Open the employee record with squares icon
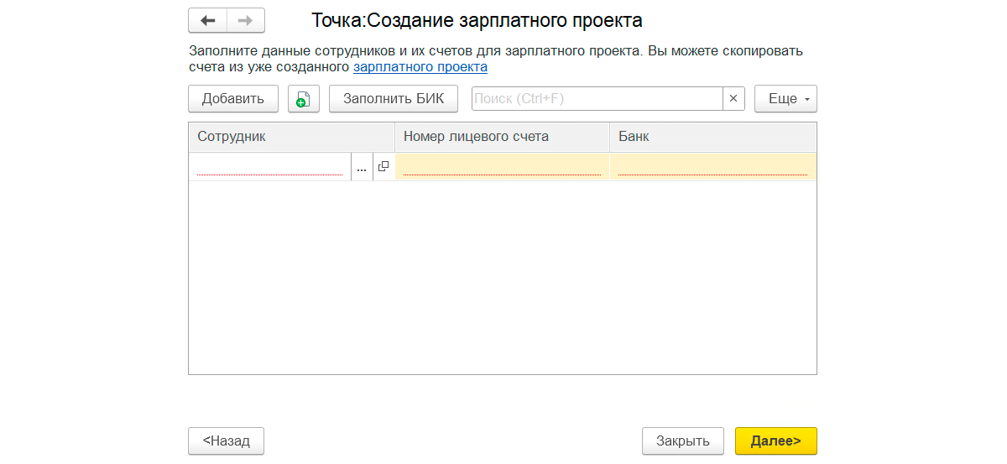This screenshot has width=1007, height=464. tap(383, 167)
